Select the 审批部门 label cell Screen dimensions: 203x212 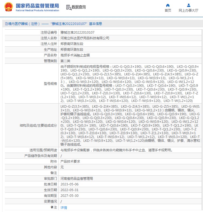pyautogui.click(x=32, y=178)
